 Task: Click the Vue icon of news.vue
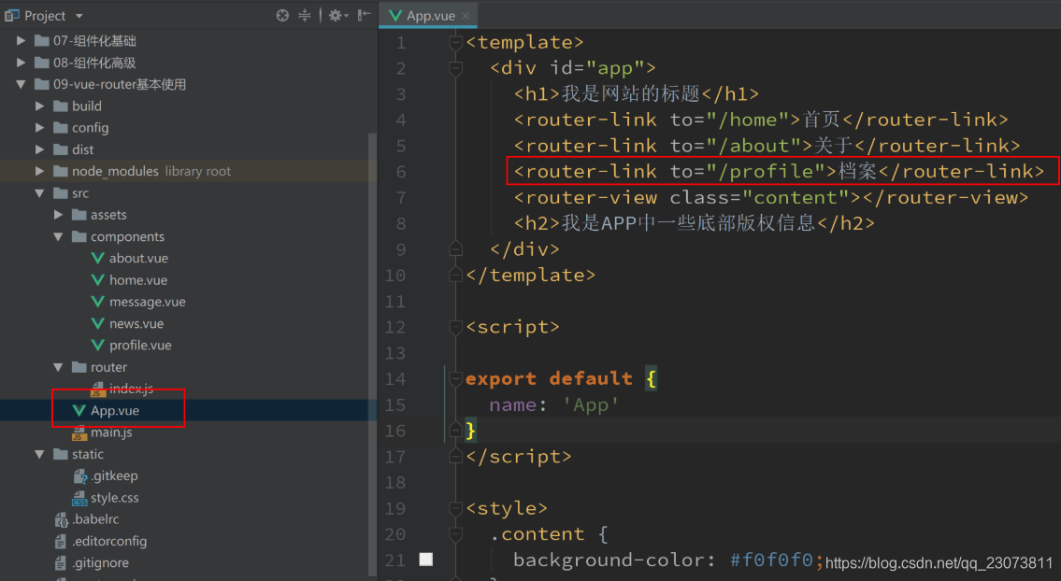point(97,323)
